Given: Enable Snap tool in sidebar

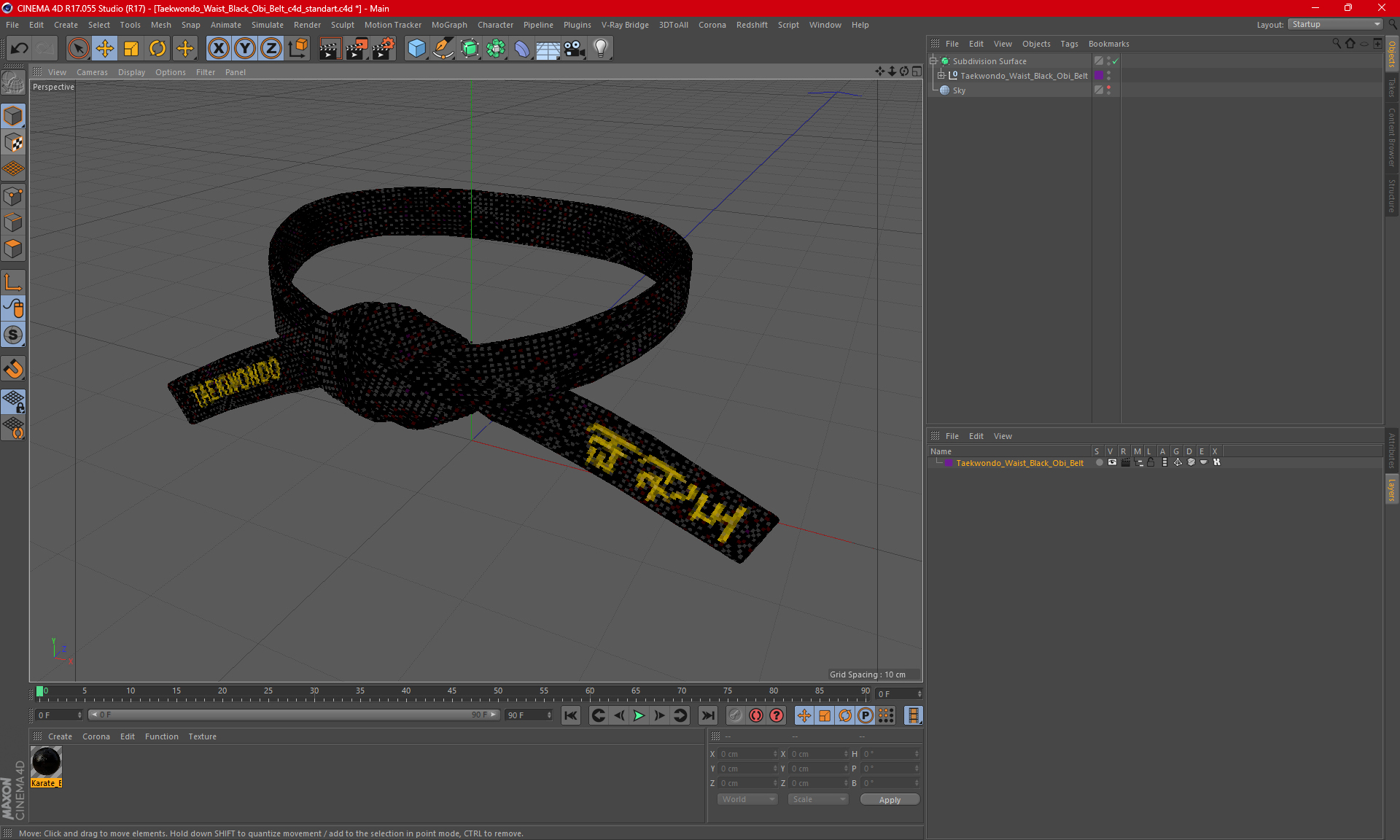Looking at the screenshot, I should coord(14,369).
